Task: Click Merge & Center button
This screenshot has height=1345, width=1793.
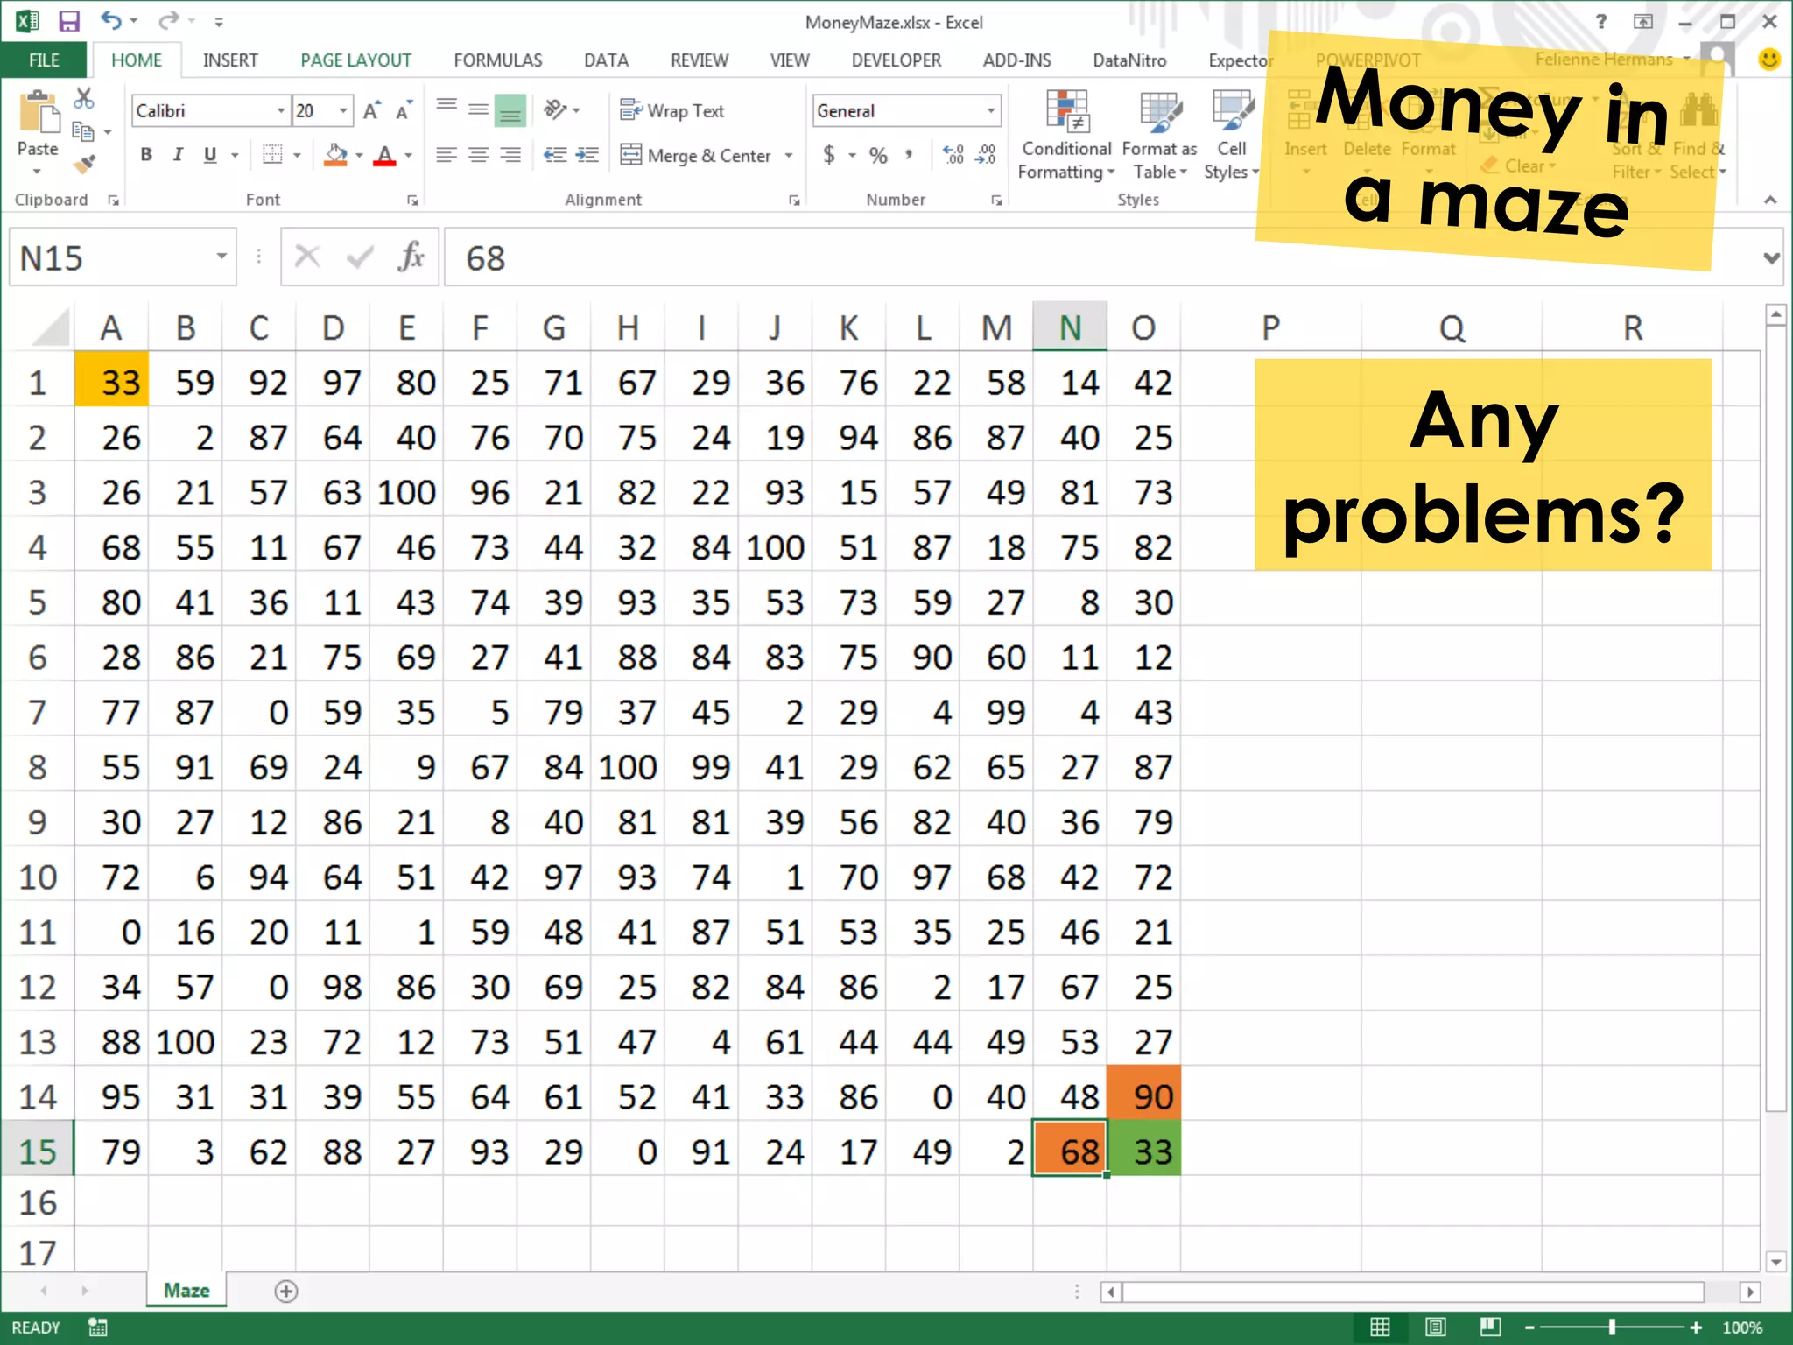Action: (x=697, y=156)
